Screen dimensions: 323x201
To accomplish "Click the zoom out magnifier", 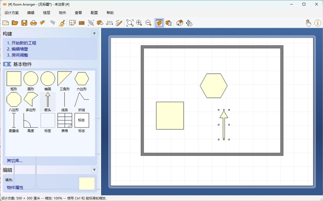I will [x=148, y=23].
